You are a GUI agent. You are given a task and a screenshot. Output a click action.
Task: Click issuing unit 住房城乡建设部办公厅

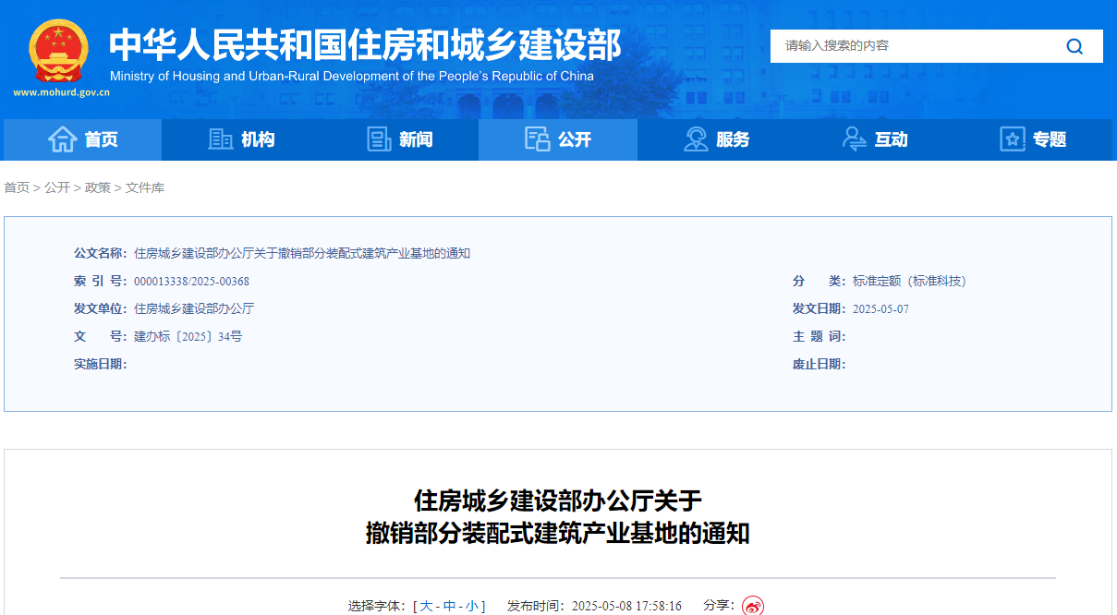pos(194,308)
